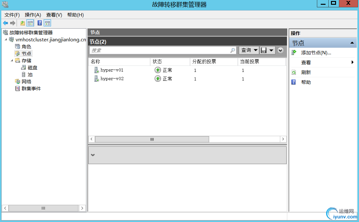The height and width of the screenshot is (222, 359).
Task: Toggle the action pane toolbar icon
Action: 48,23
